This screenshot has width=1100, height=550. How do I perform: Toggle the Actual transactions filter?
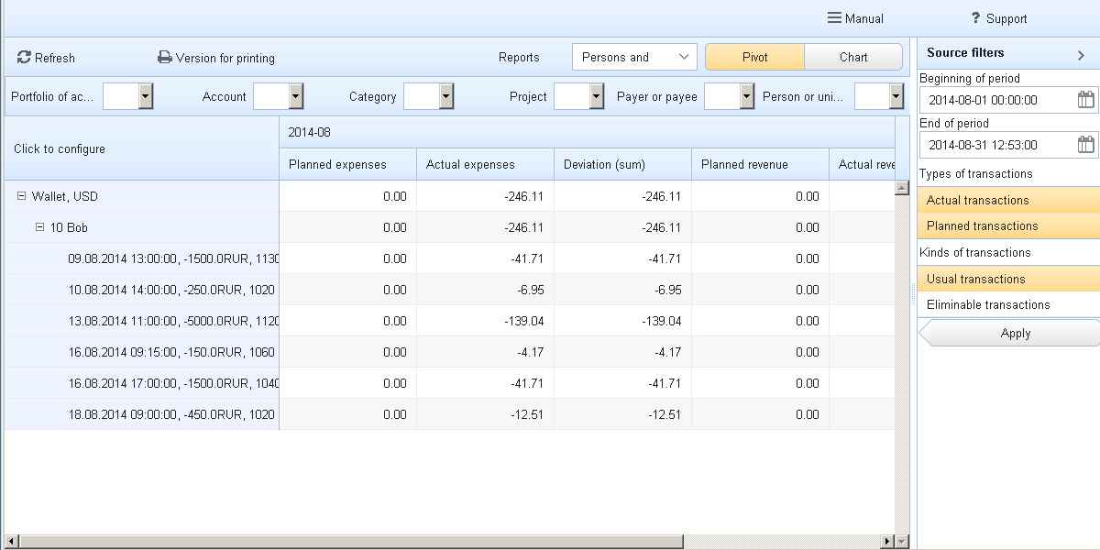(x=1008, y=200)
